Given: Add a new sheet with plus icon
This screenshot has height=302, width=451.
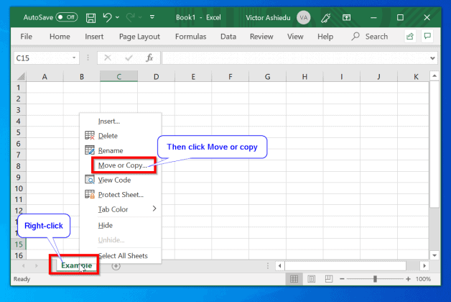Looking at the screenshot, I should [116, 266].
